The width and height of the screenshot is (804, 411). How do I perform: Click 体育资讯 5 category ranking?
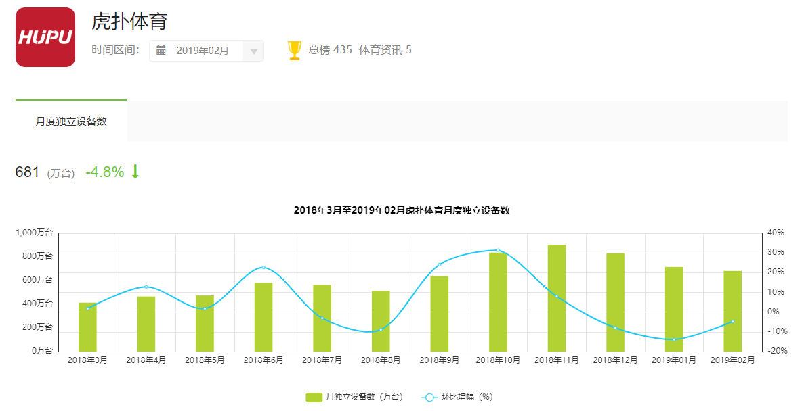coord(385,49)
